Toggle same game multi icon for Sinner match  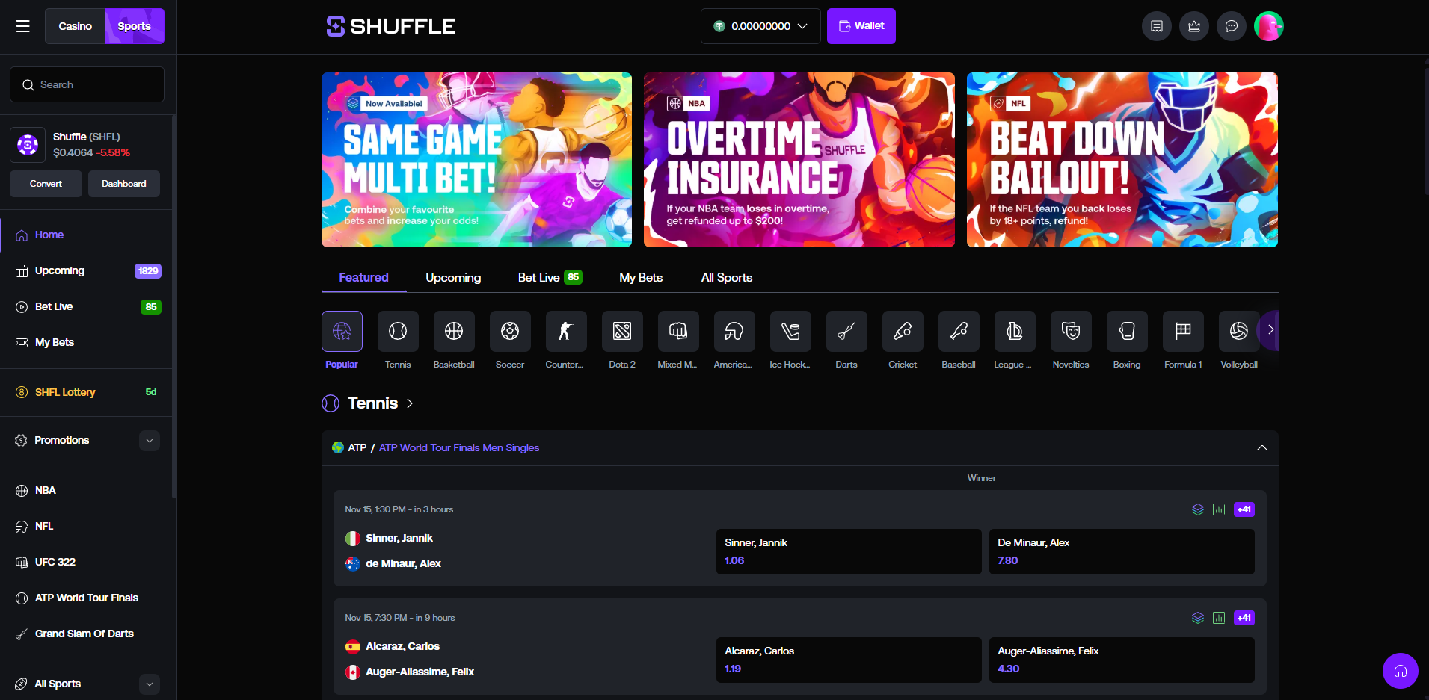(1198, 509)
